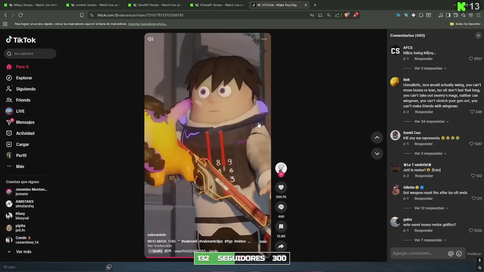Expand Ver 2 respuestas under David Cee

coord(430,153)
